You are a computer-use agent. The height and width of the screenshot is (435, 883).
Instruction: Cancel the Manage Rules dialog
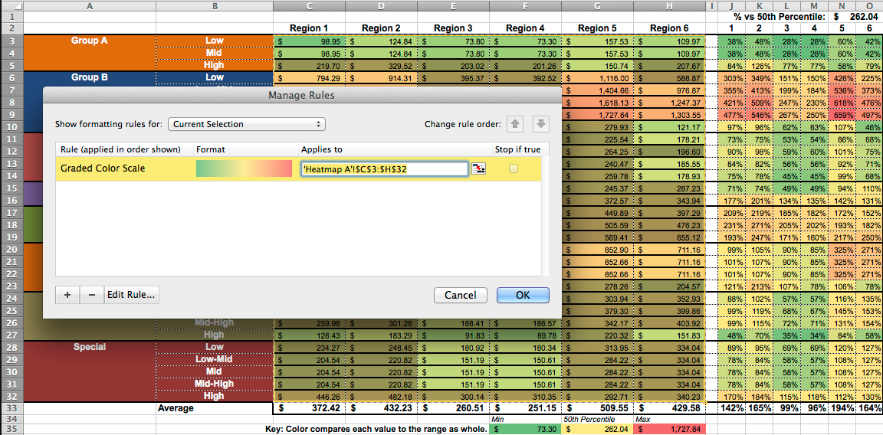(x=461, y=295)
